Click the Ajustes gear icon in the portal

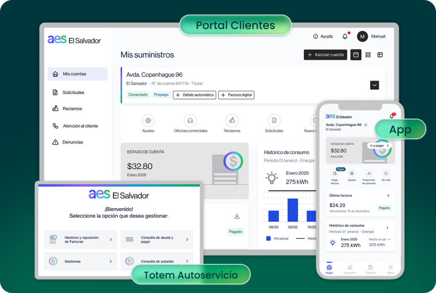tap(148, 121)
